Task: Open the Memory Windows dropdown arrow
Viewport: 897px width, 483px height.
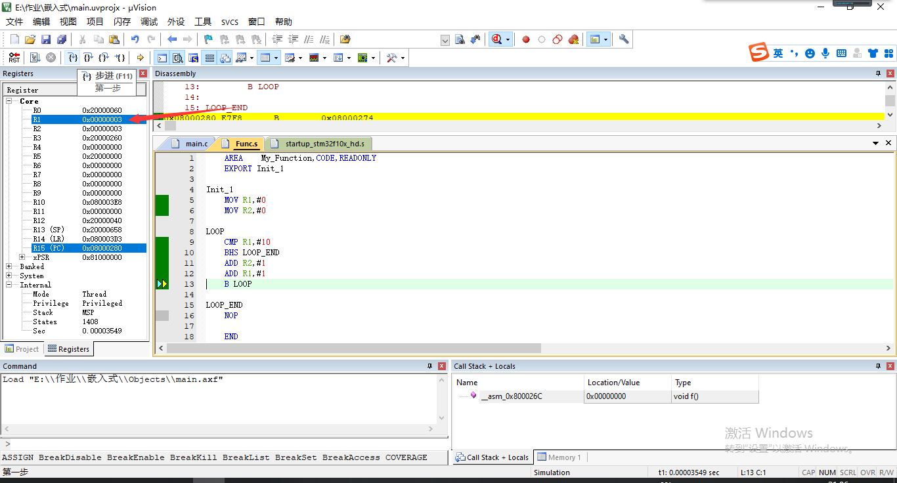Action: (x=276, y=58)
